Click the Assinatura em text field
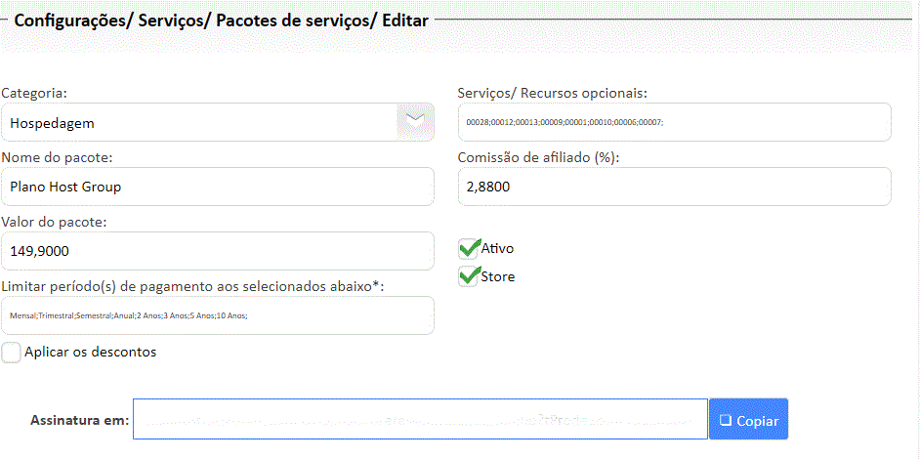The image size is (920, 460). (420, 420)
